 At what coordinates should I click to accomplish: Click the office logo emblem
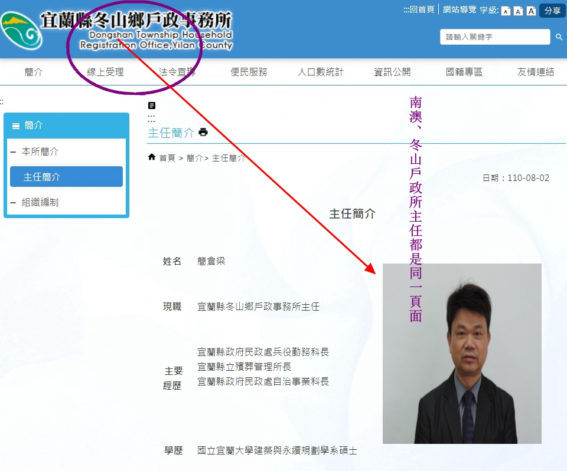pos(21,31)
